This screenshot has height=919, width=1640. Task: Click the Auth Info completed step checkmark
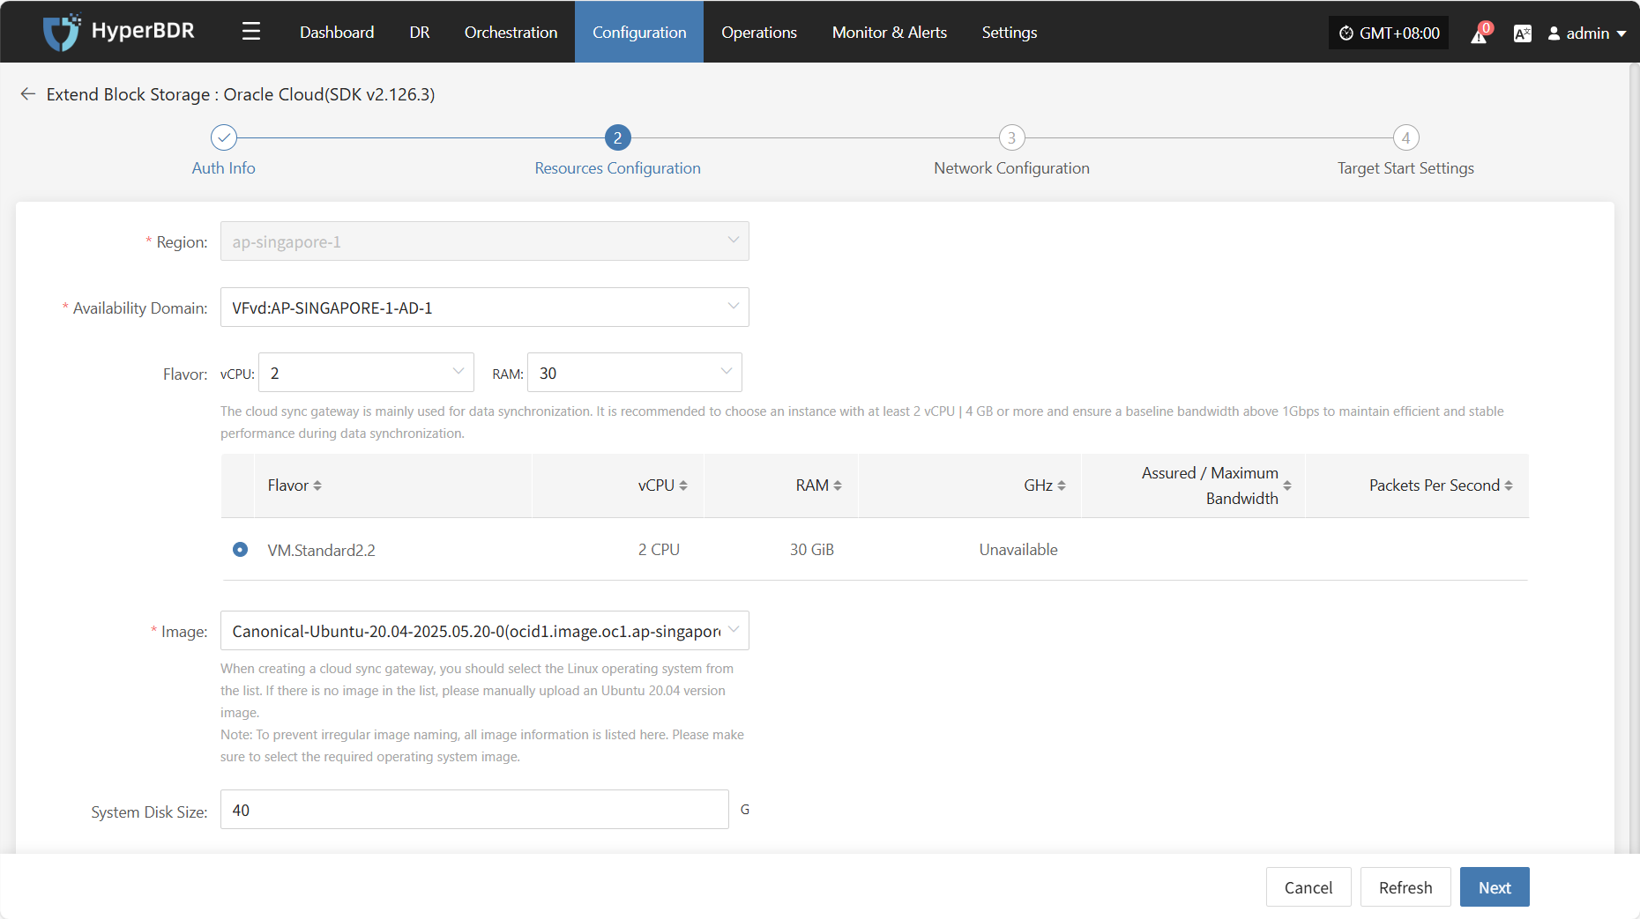point(224,137)
